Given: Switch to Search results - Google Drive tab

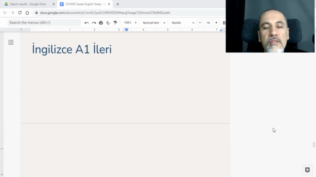Looking at the screenshot, I should (x=28, y=4).
